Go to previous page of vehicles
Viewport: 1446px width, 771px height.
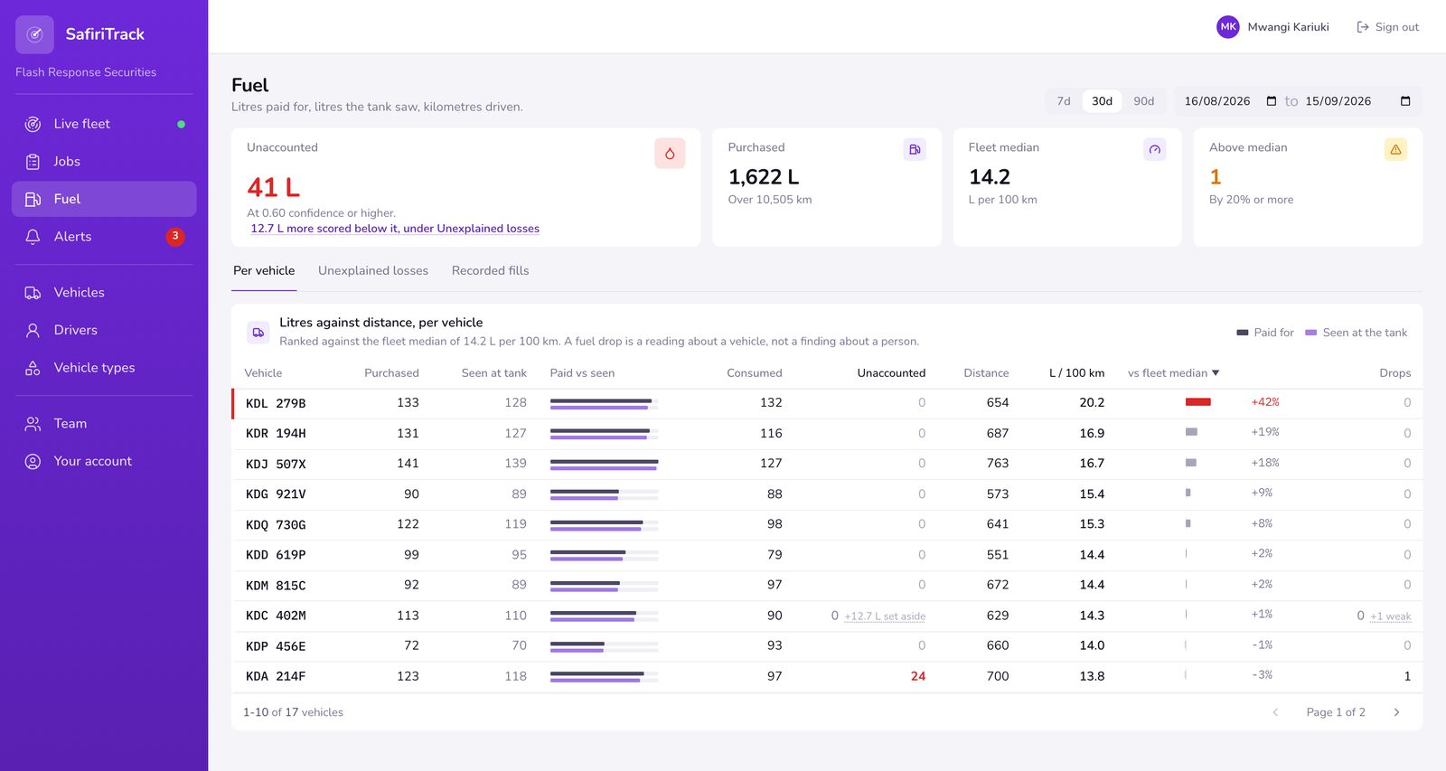(x=1275, y=712)
